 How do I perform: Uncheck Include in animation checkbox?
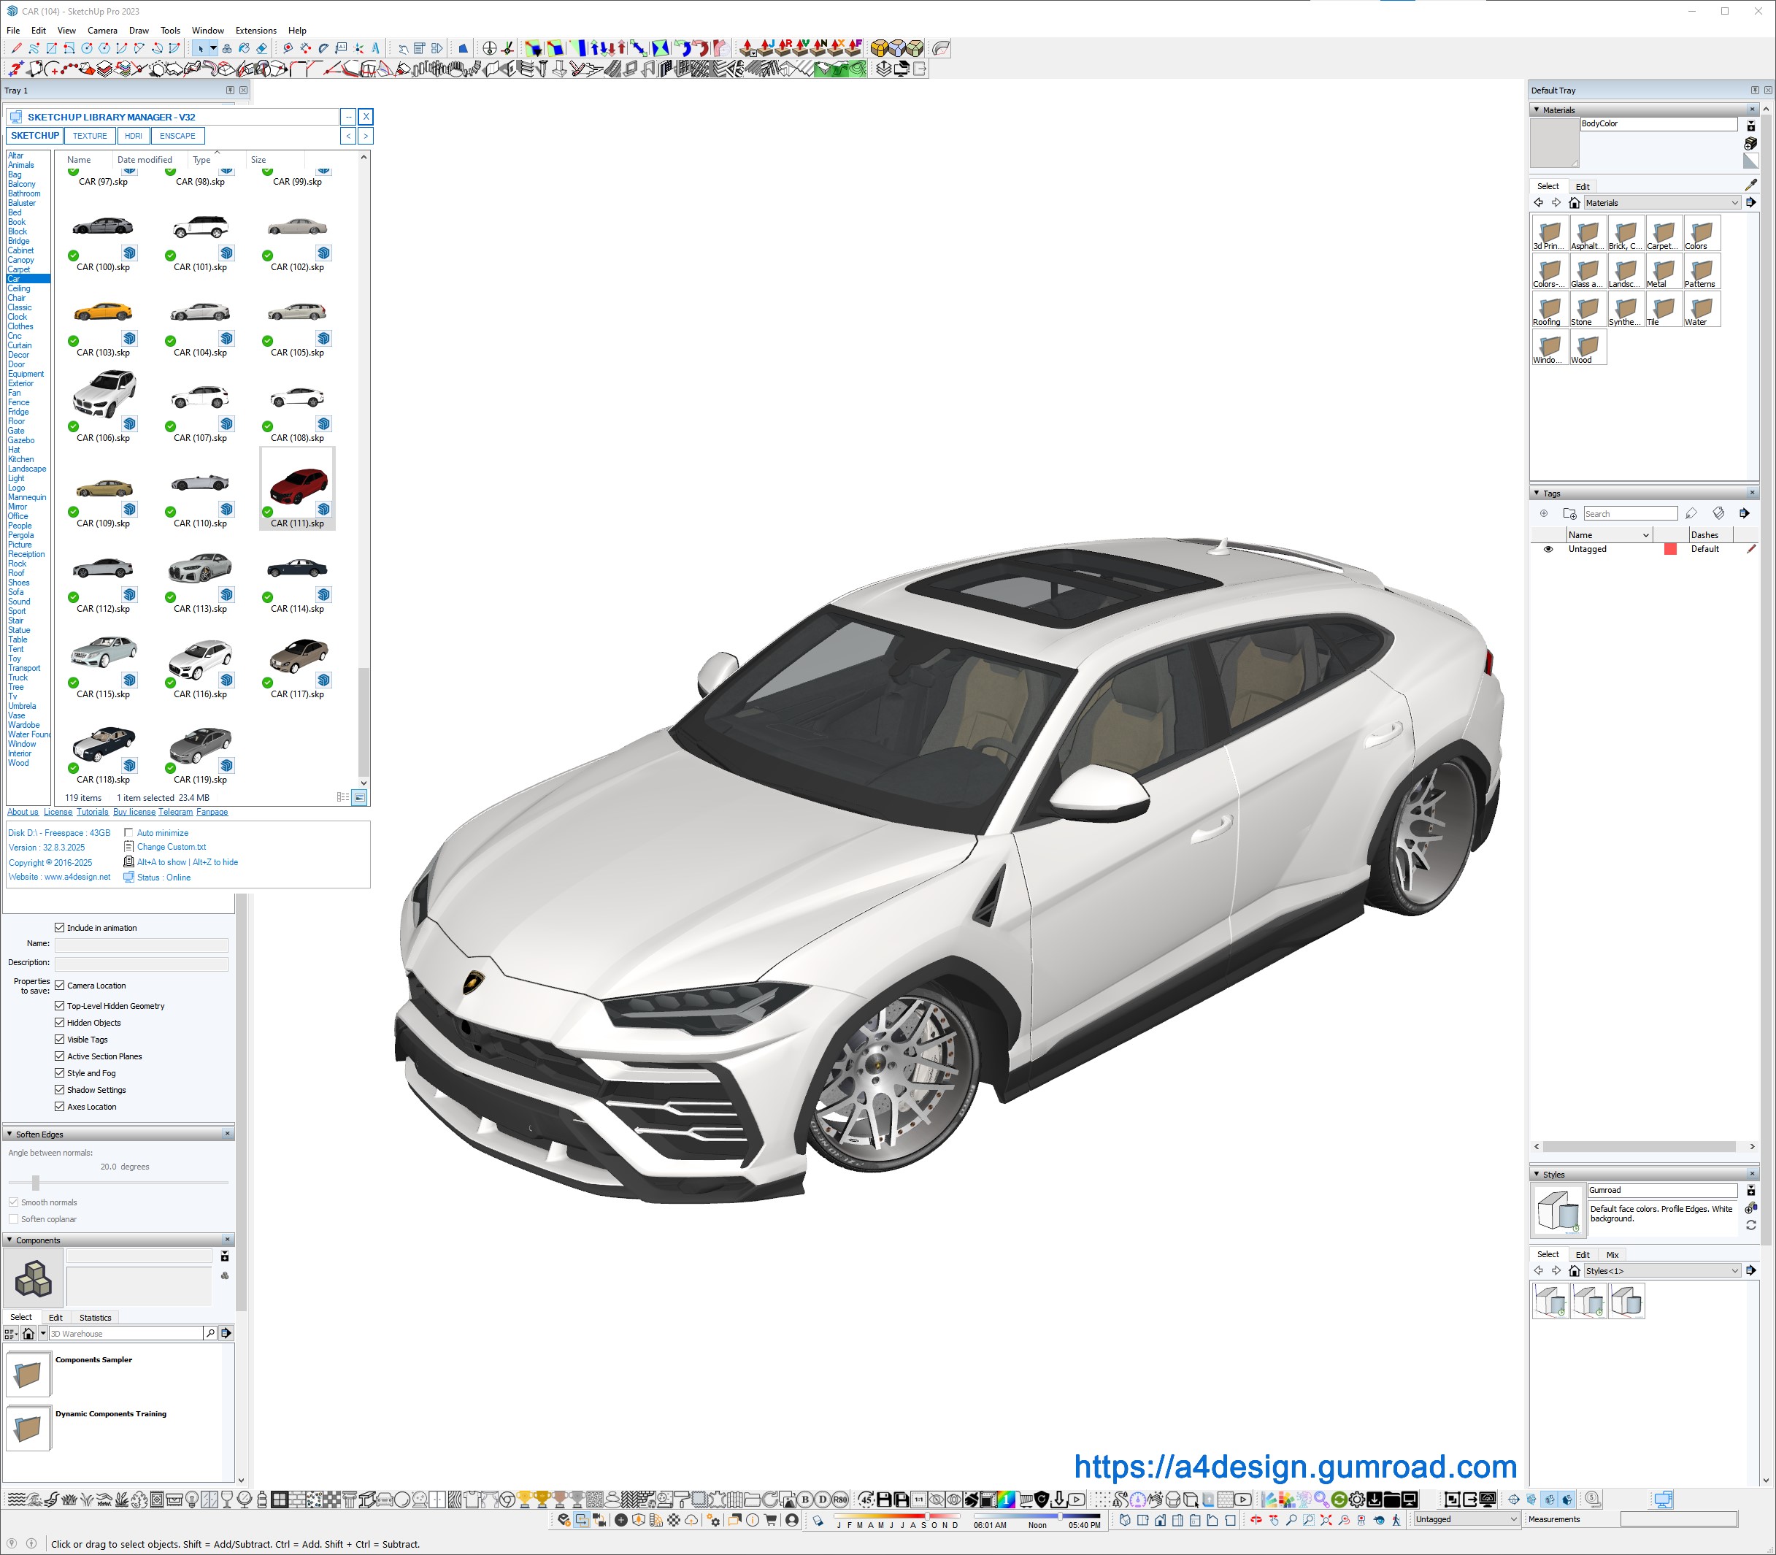click(60, 928)
